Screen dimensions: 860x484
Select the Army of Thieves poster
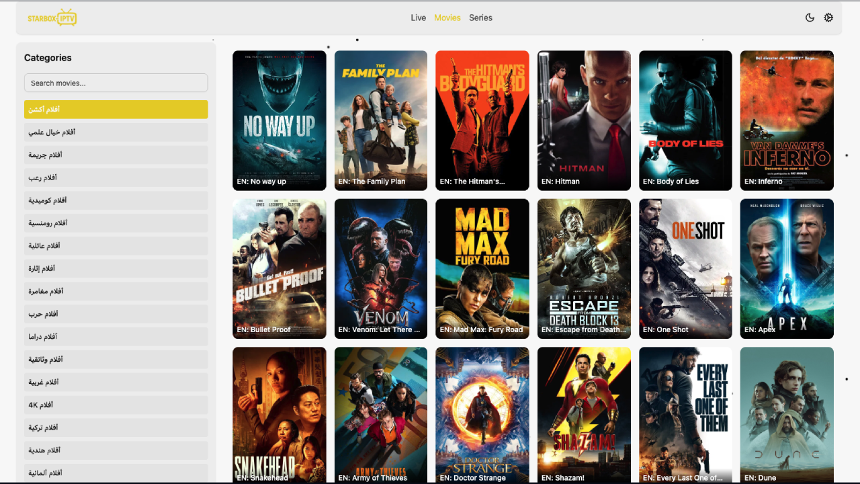pyautogui.click(x=381, y=415)
